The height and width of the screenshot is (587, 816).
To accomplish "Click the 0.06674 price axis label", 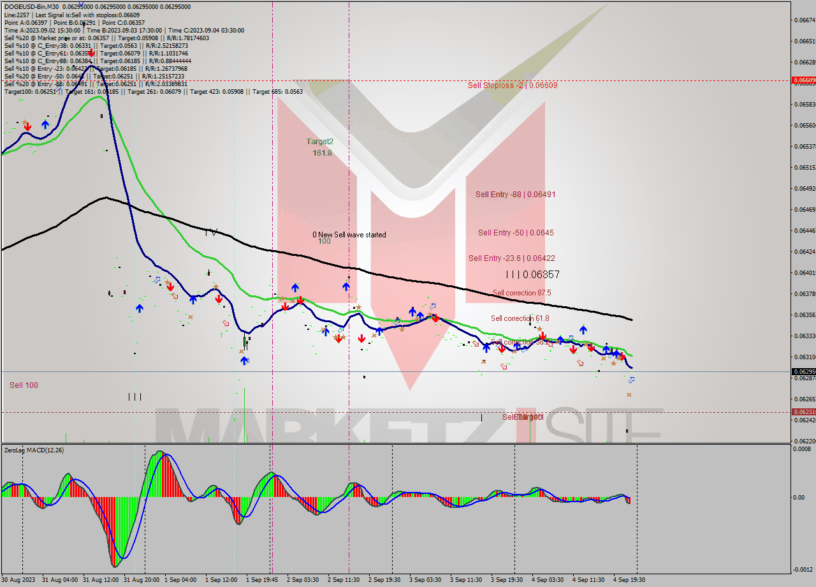I will [x=805, y=20].
